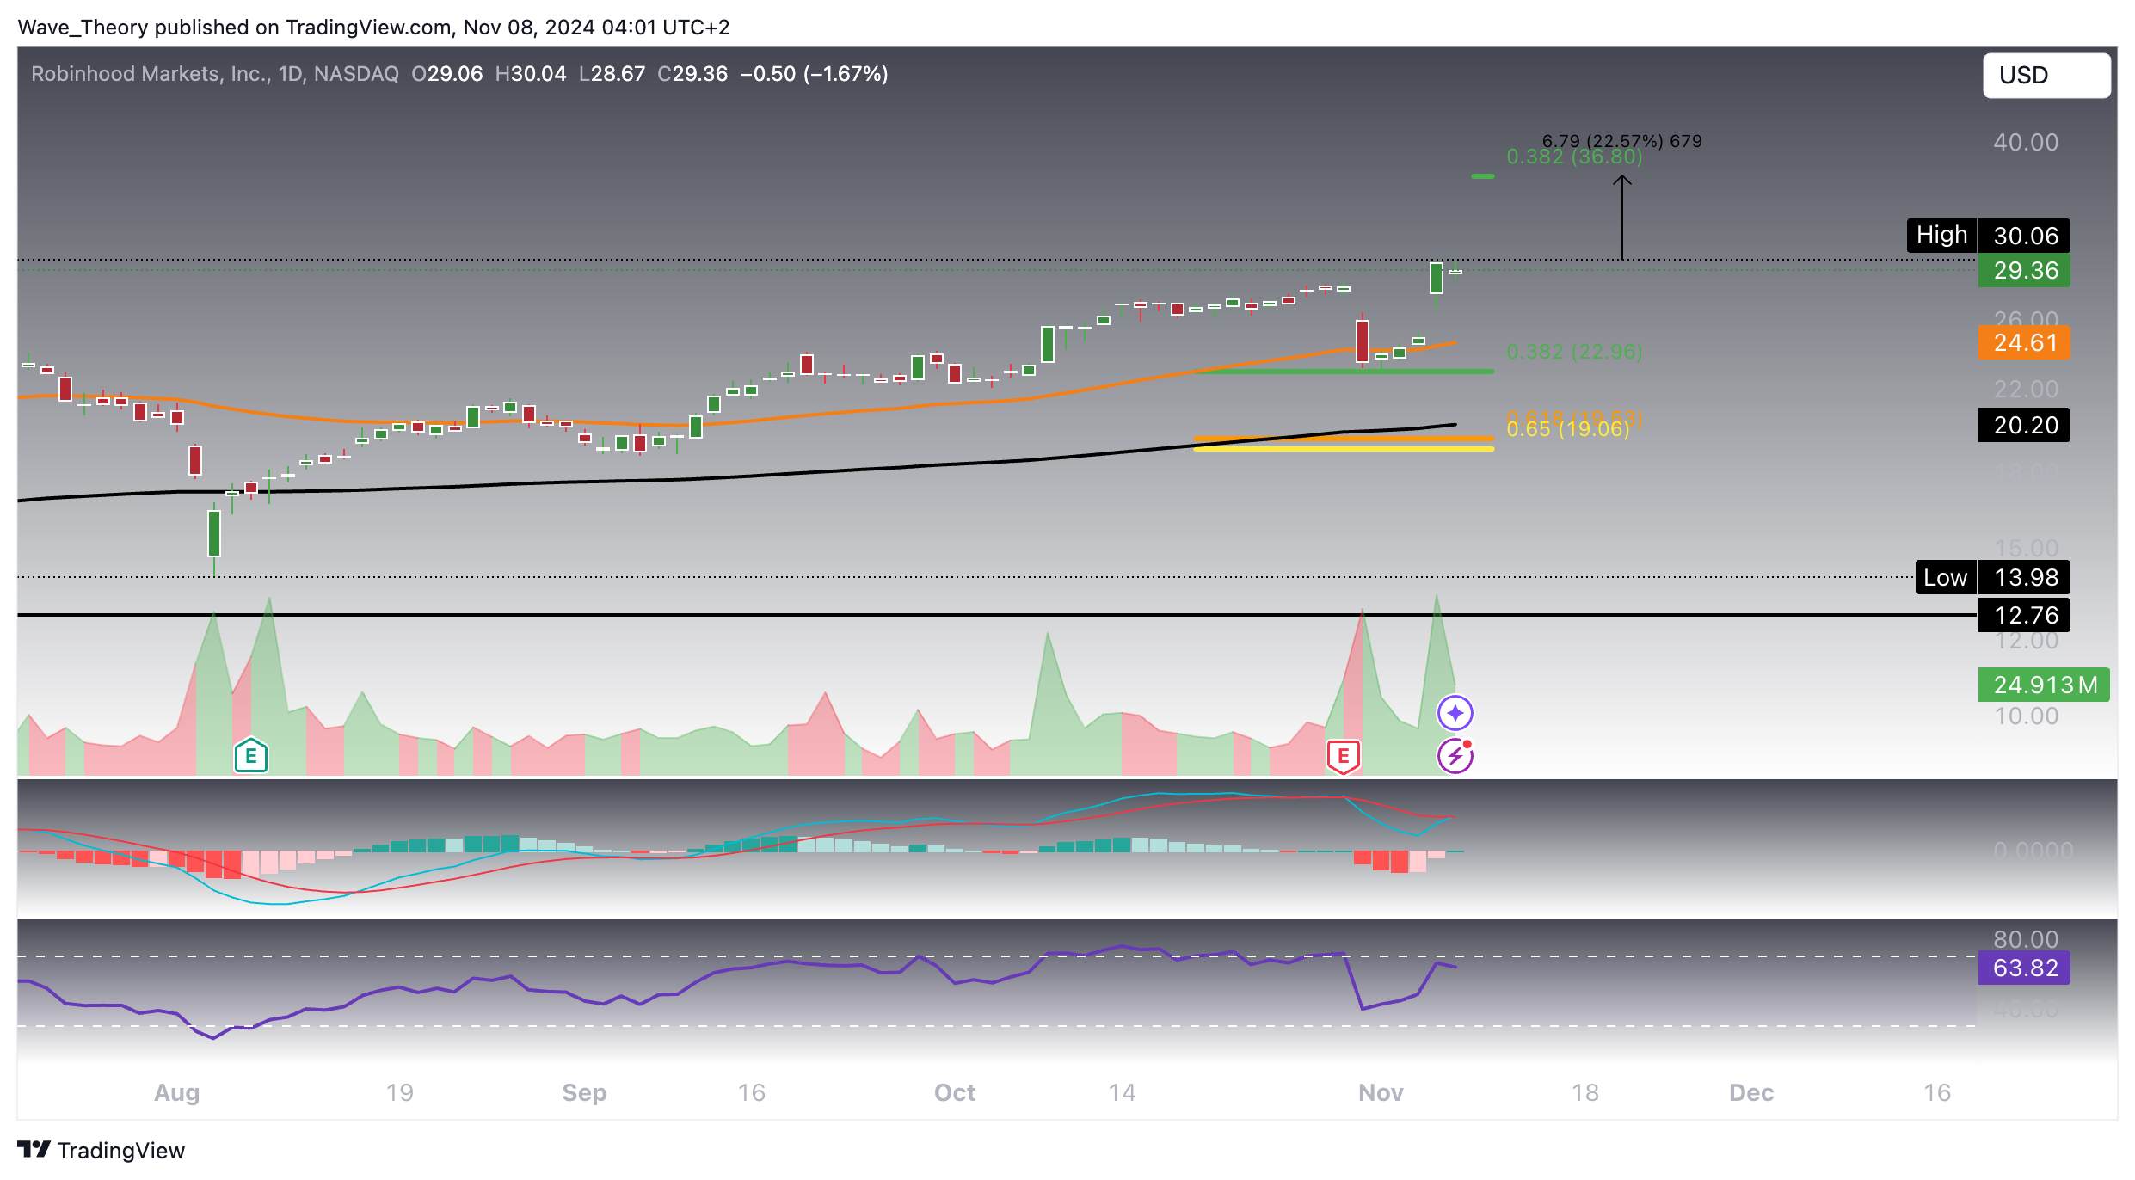Click the red E earnings marker near November
Image resolution: width=2135 pixels, height=1180 pixels.
(x=1342, y=757)
